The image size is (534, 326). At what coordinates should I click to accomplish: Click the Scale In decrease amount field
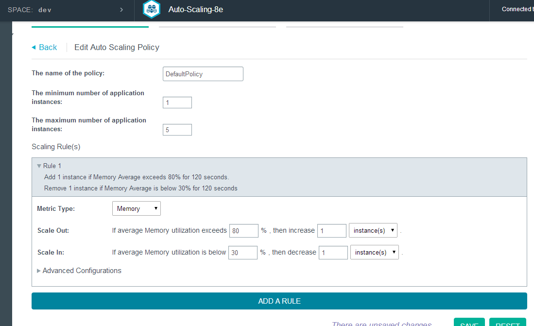point(333,253)
